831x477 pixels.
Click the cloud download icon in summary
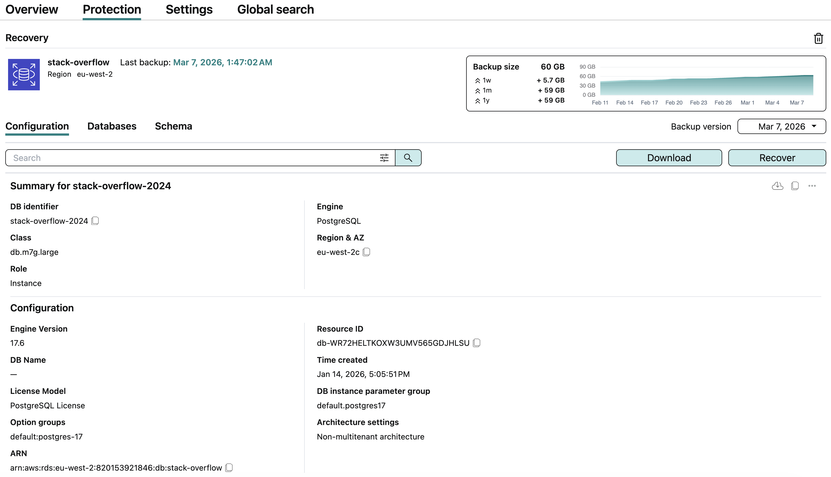pyautogui.click(x=777, y=186)
